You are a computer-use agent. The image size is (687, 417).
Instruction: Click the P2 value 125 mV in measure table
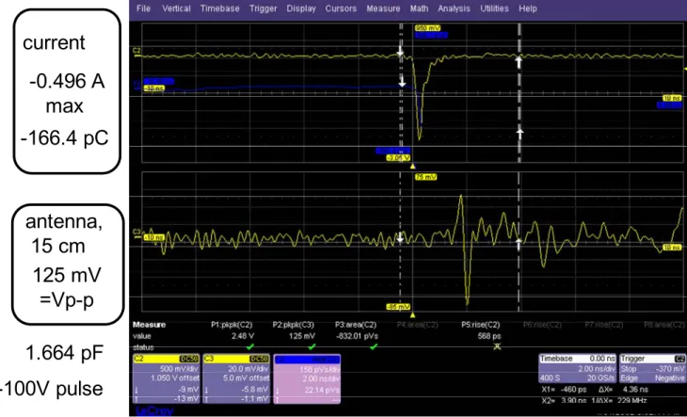(x=304, y=336)
